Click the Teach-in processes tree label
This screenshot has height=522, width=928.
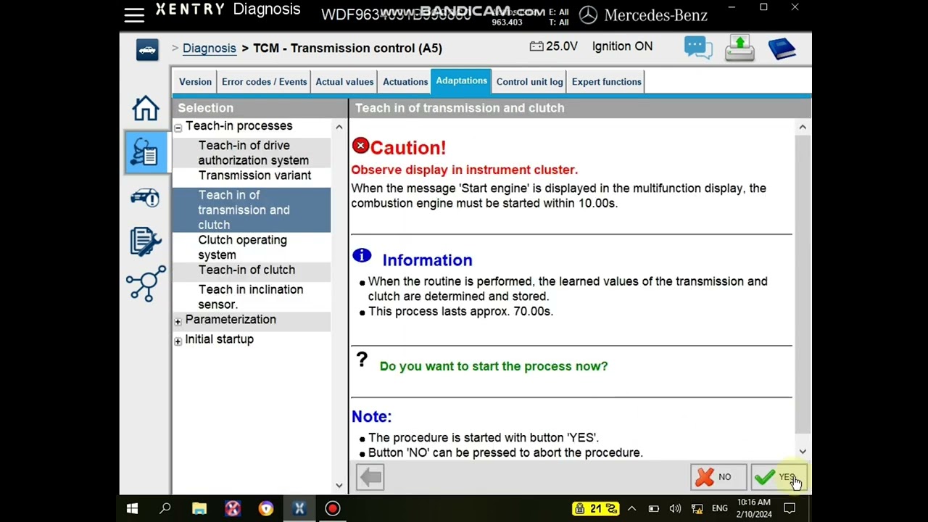[x=239, y=126]
